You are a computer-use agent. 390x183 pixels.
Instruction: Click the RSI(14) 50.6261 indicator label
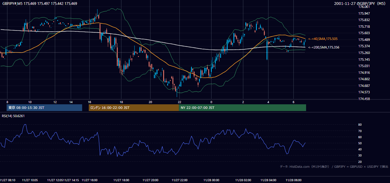click(x=13, y=116)
